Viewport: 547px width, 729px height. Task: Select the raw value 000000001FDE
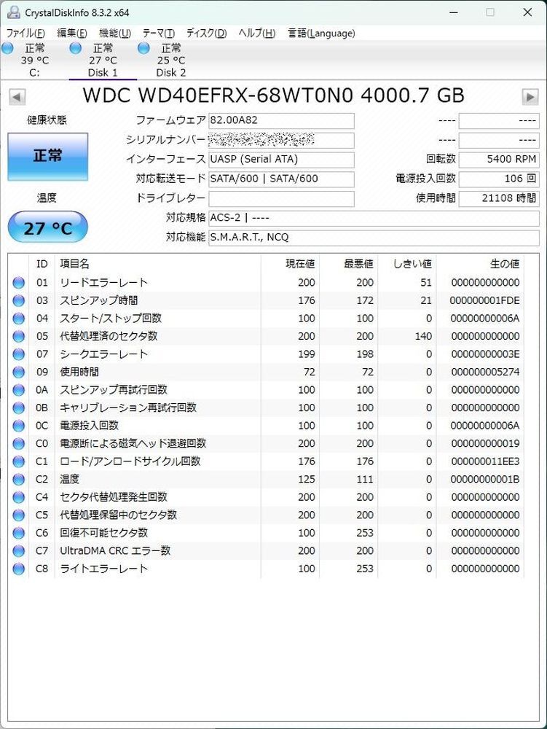click(x=485, y=301)
